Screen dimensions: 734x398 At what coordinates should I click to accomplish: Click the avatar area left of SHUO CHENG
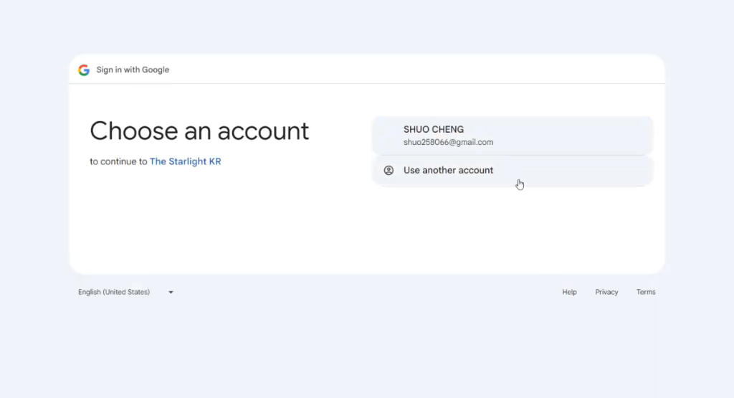click(x=389, y=135)
